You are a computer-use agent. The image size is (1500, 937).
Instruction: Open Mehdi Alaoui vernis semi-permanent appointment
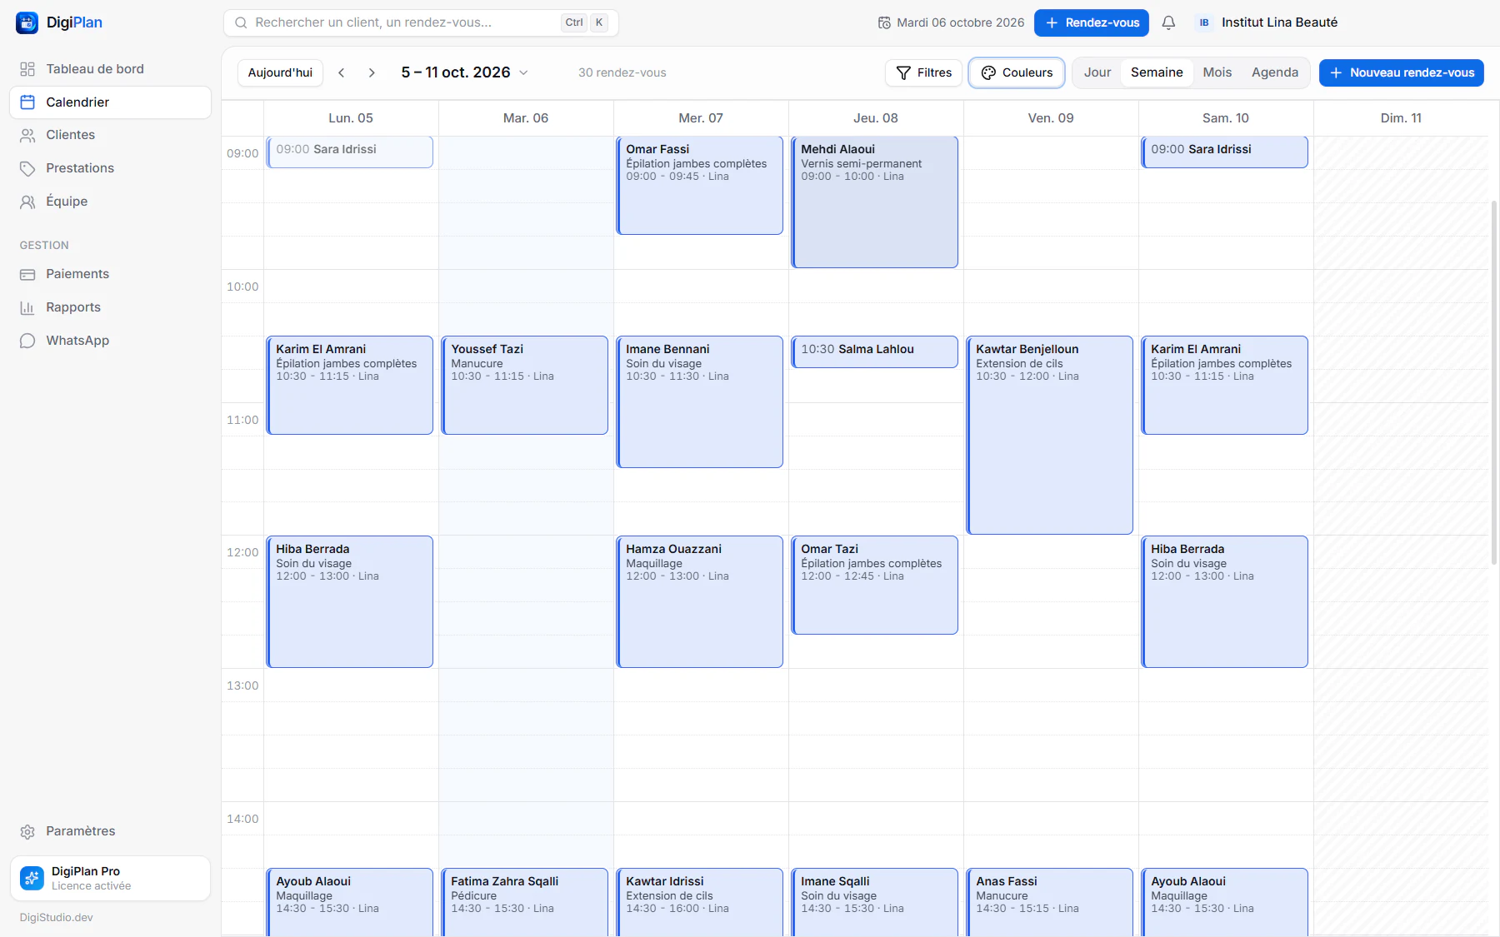pyautogui.click(x=875, y=202)
